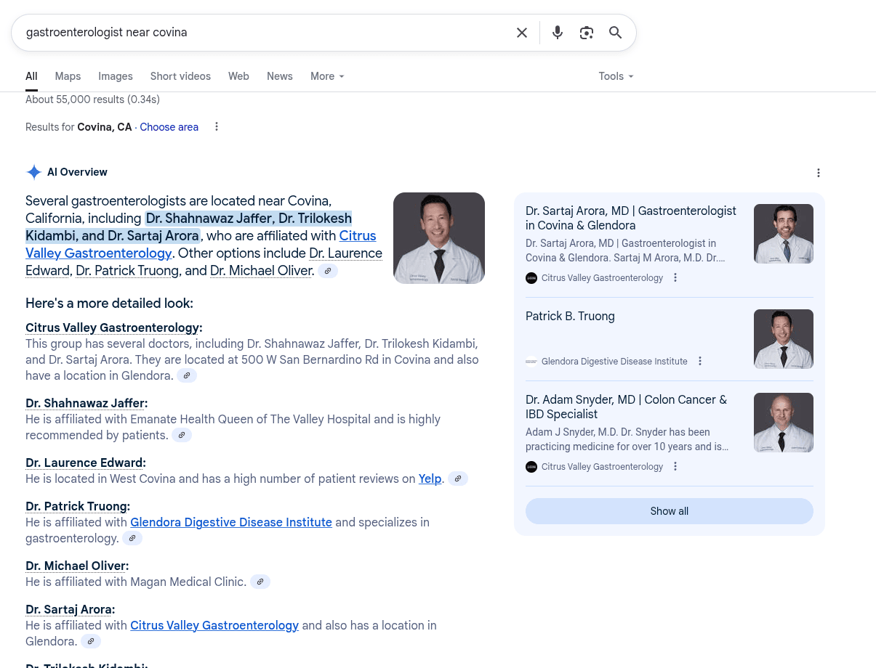Open AI Overview options menu
The width and height of the screenshot is (876, 668).
(x=819, y=173)
